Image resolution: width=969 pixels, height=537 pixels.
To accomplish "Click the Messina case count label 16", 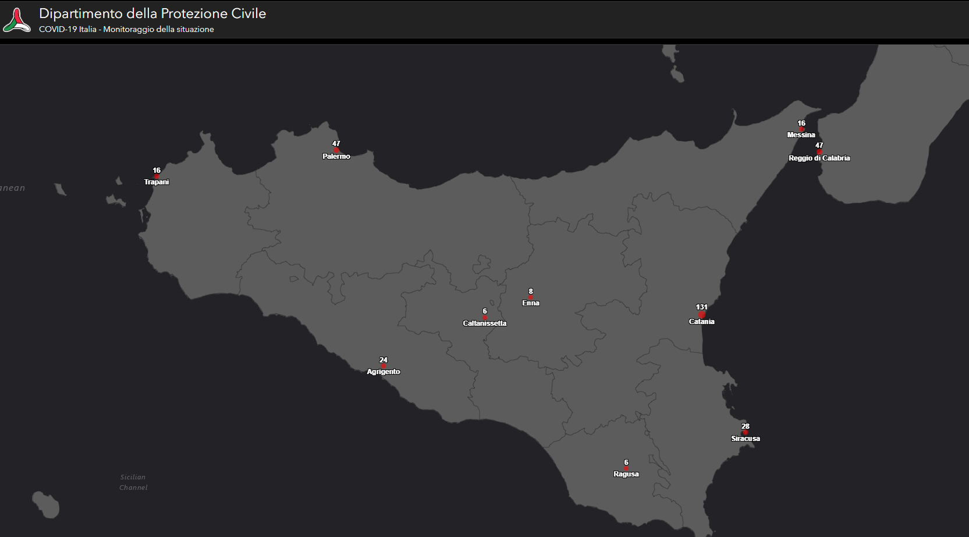I will [801, 123].
